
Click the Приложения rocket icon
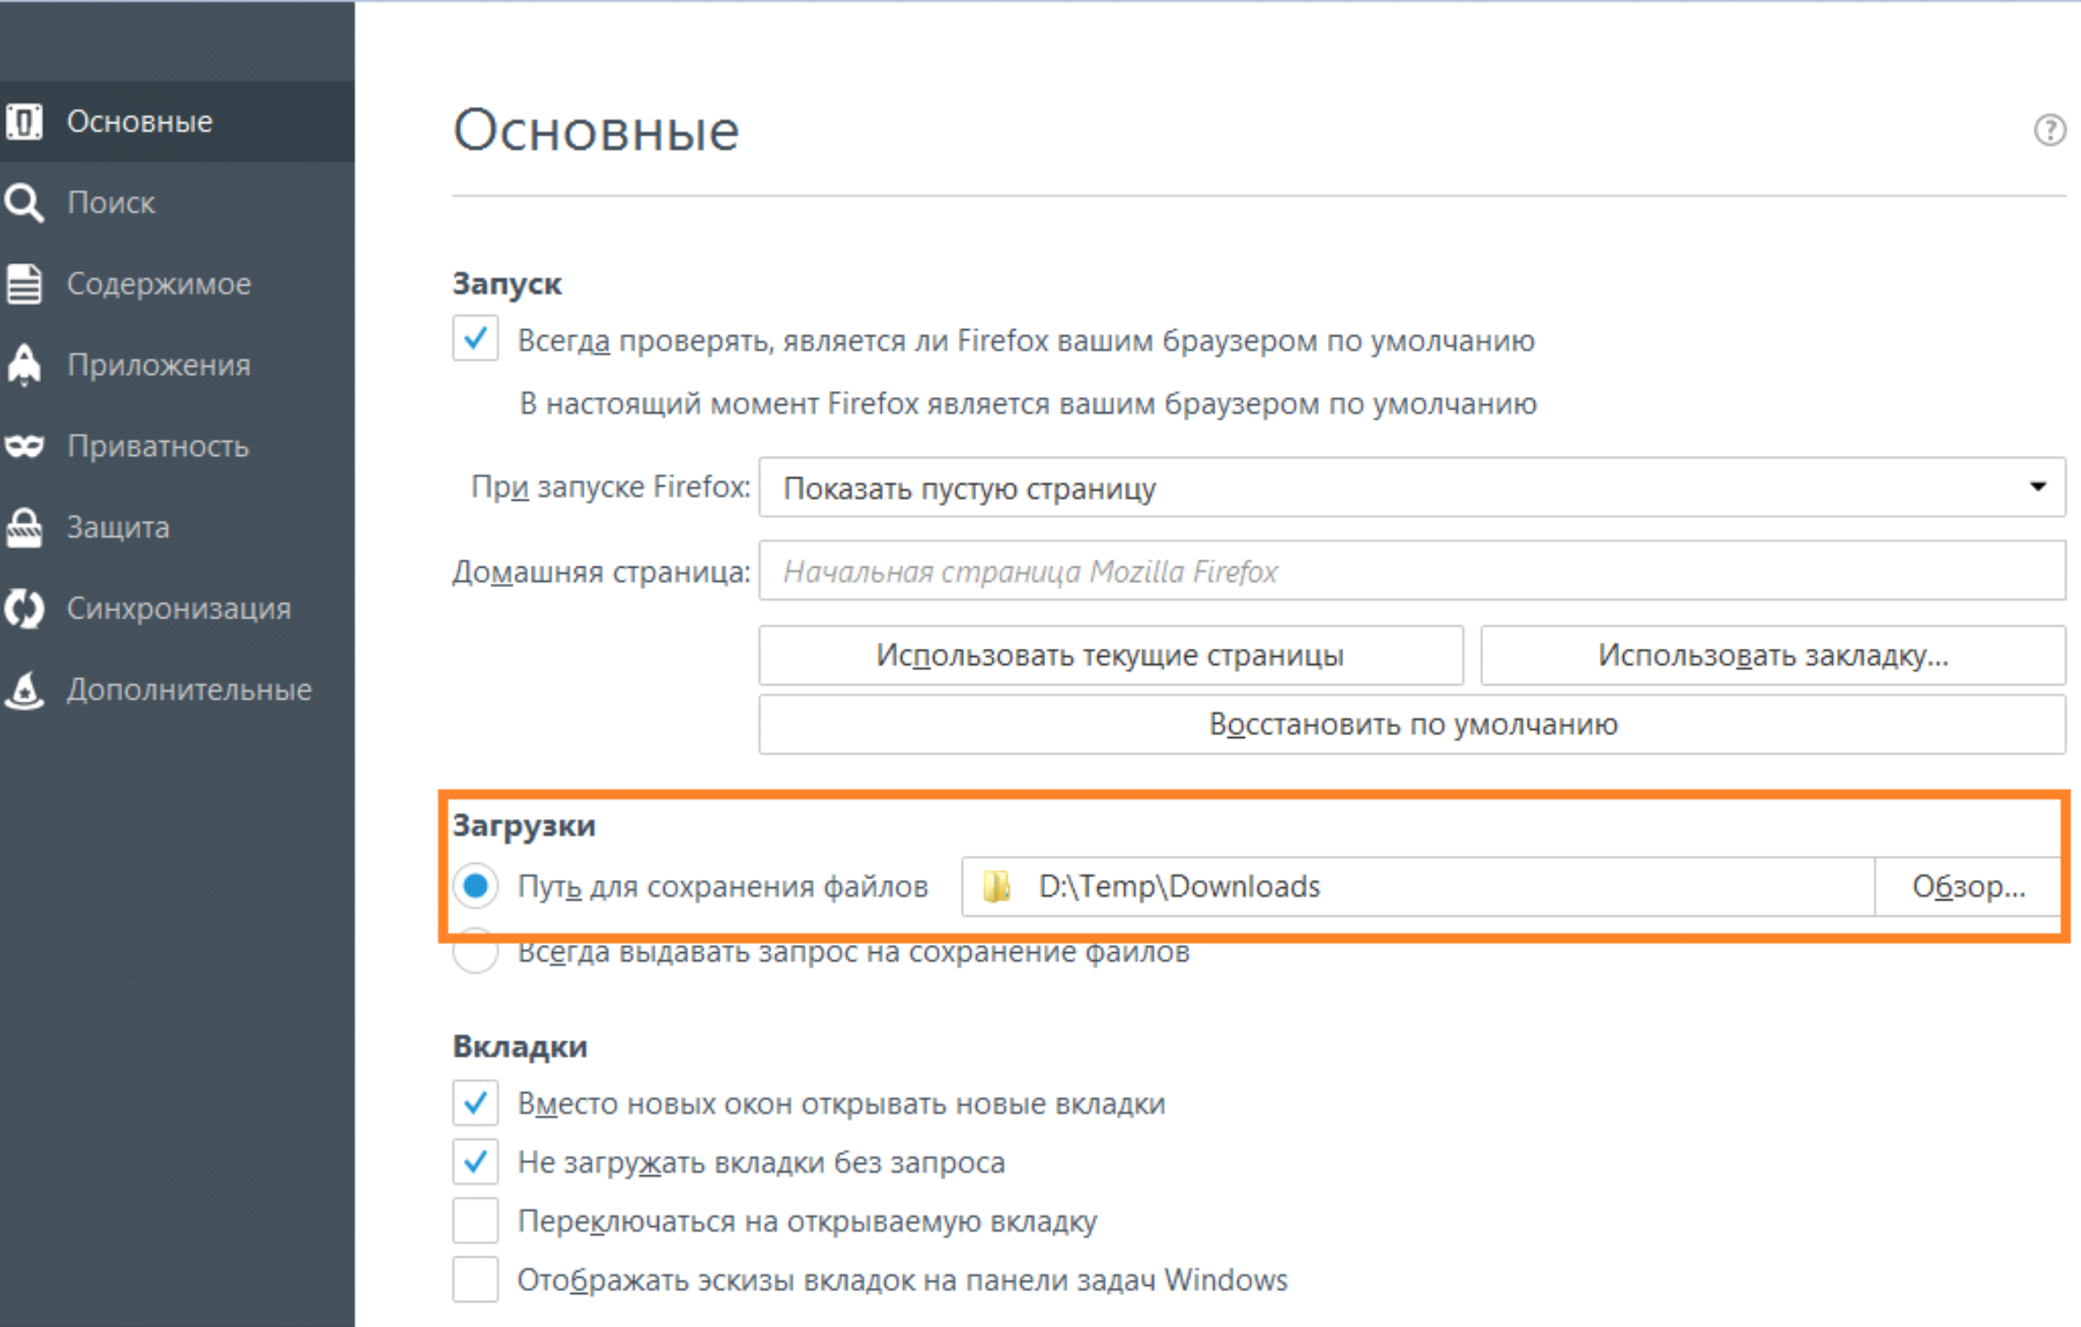[24, 365]
